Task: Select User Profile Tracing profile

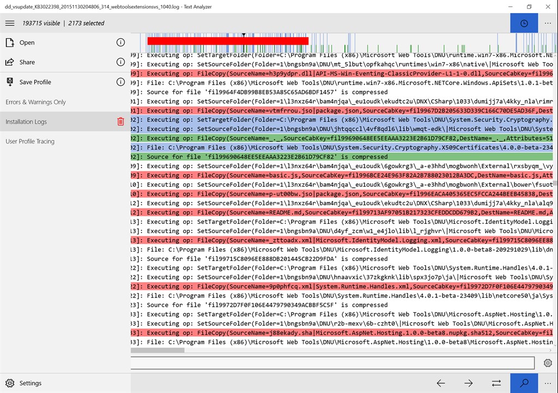Action: pyautogui.click(x=65, y=141)
